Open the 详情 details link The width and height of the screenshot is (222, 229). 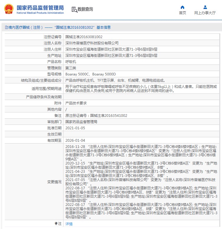pos(69,224)
